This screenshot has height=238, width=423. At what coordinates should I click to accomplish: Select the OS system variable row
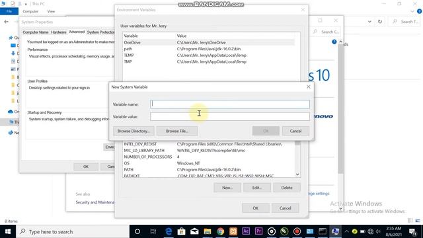coord(208,163)
